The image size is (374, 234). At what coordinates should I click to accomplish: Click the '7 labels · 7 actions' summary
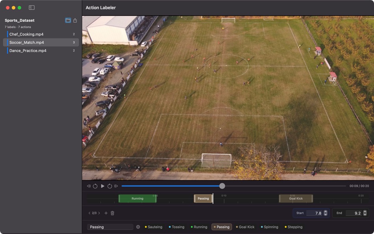pyautogui.click(x=18, y=27)
